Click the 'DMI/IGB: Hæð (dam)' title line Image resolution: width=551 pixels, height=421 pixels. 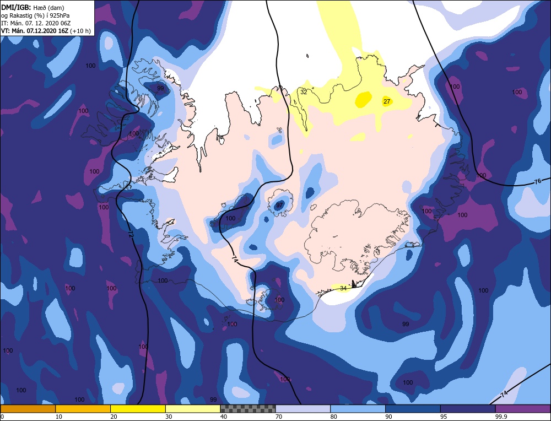pos(33,7)
